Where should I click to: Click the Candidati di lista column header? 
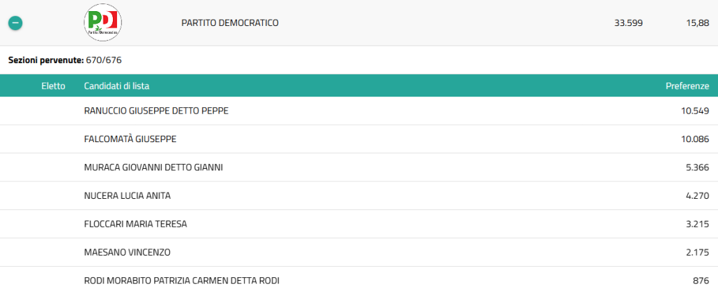coord(116,86)
